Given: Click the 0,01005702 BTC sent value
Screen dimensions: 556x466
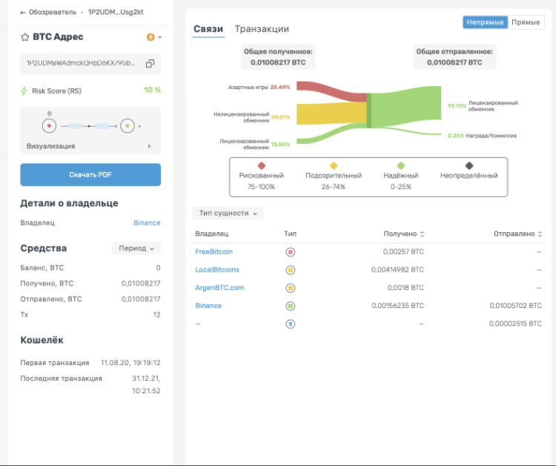Looking at the screenshot, I should click(515, 306).
